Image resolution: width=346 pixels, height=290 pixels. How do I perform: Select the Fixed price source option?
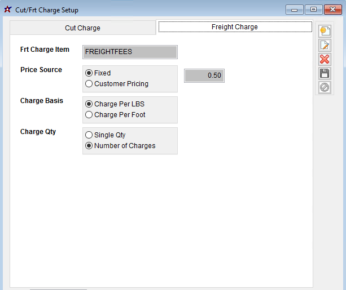pos(98,73)
